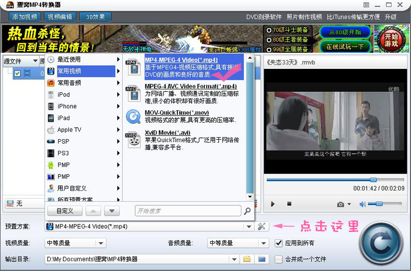Click the music note icon for common audio

(x=51, y=83)
